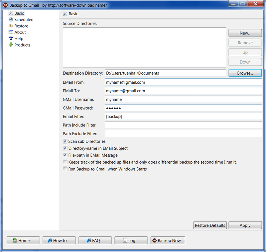Screen dimensions: 266x252
Task: Select the About sidebar entry
Action: tap(20, 32)
